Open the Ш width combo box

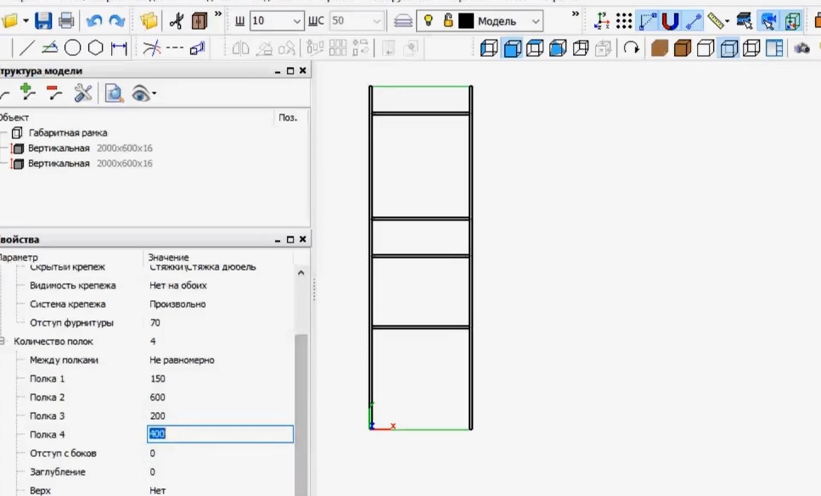point(277,21)
